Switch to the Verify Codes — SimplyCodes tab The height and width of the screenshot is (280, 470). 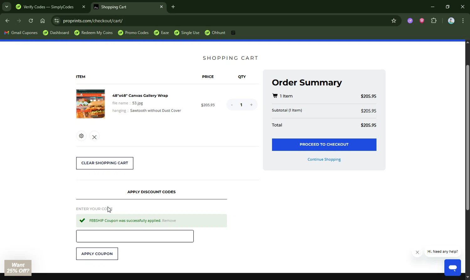coord(49,7)
